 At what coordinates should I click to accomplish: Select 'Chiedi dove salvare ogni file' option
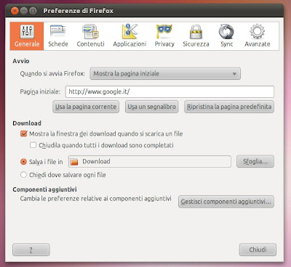tap(23, 175)
